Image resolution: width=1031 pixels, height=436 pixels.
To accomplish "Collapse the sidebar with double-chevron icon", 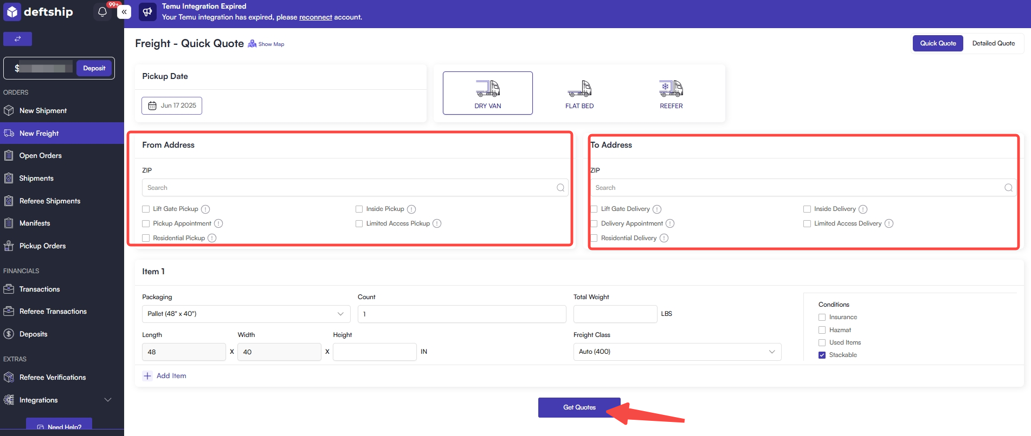I will (124, 12).
